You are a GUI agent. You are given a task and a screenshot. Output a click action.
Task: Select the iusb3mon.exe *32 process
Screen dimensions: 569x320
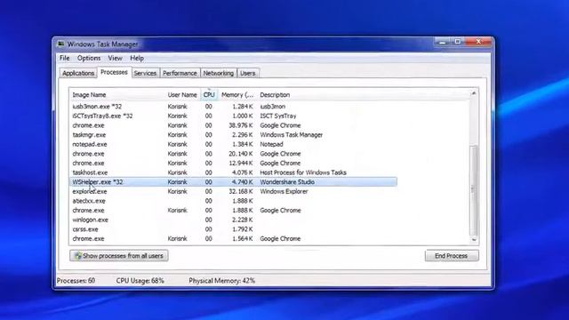[233, 107]
